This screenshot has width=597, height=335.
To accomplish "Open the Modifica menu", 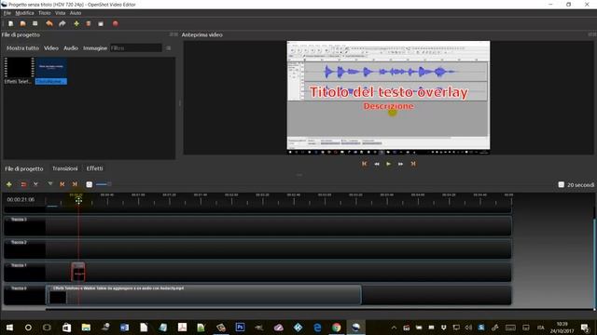I will click(x=24, y=13).
